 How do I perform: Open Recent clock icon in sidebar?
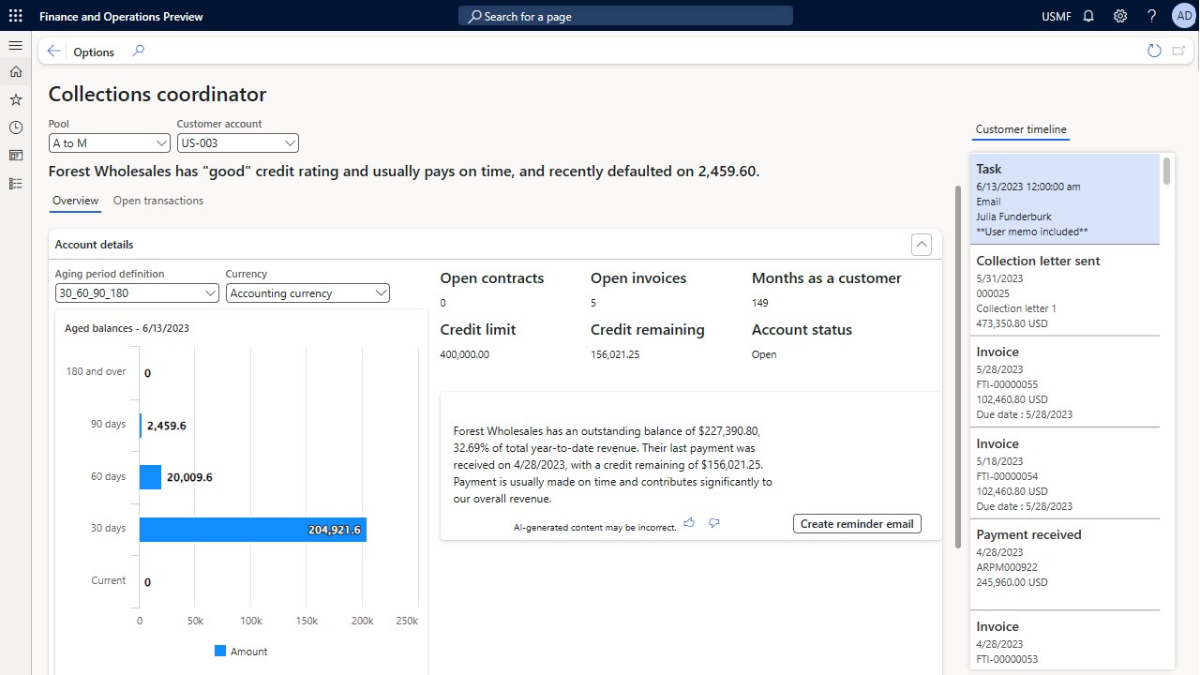(x=15, y=127)
